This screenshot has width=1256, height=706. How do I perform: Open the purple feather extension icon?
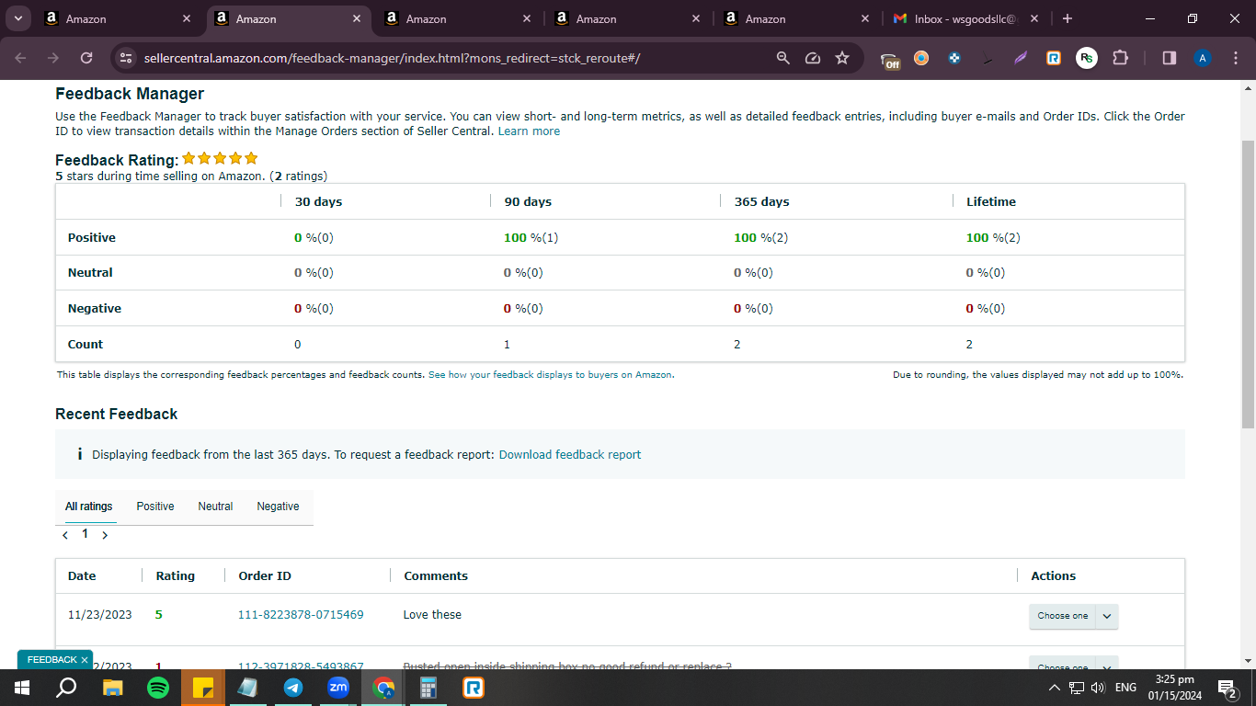coord(1021,58)
